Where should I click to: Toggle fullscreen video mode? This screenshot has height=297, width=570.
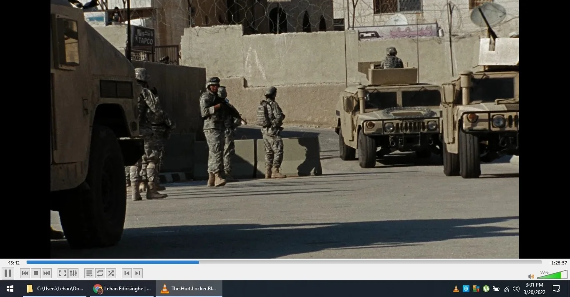pos(63,273)
